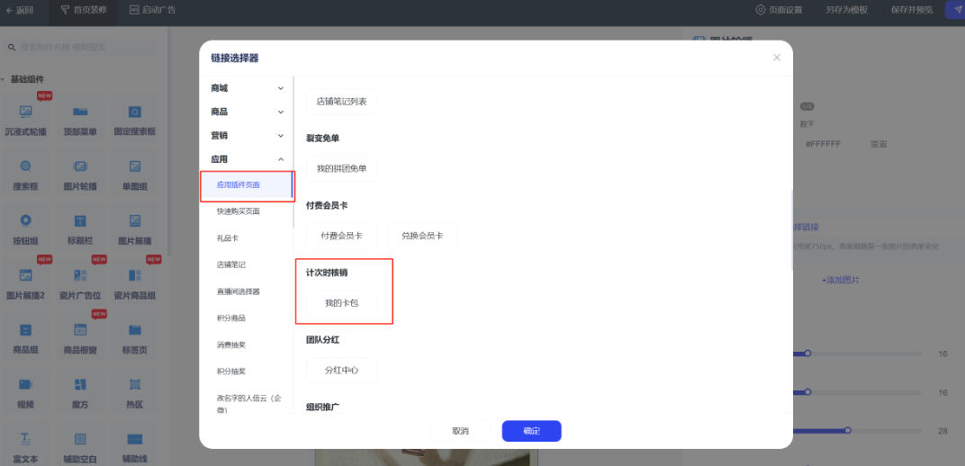
Task: Click the 搜索框 component icon
Action: [26, 166]
